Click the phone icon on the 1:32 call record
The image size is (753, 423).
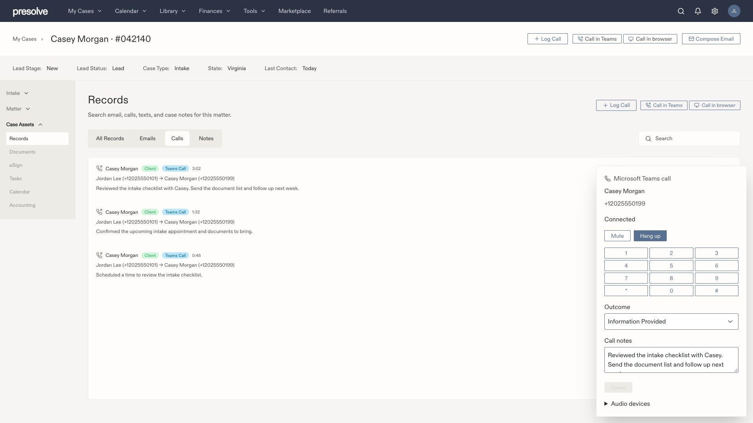click(99, 212)
